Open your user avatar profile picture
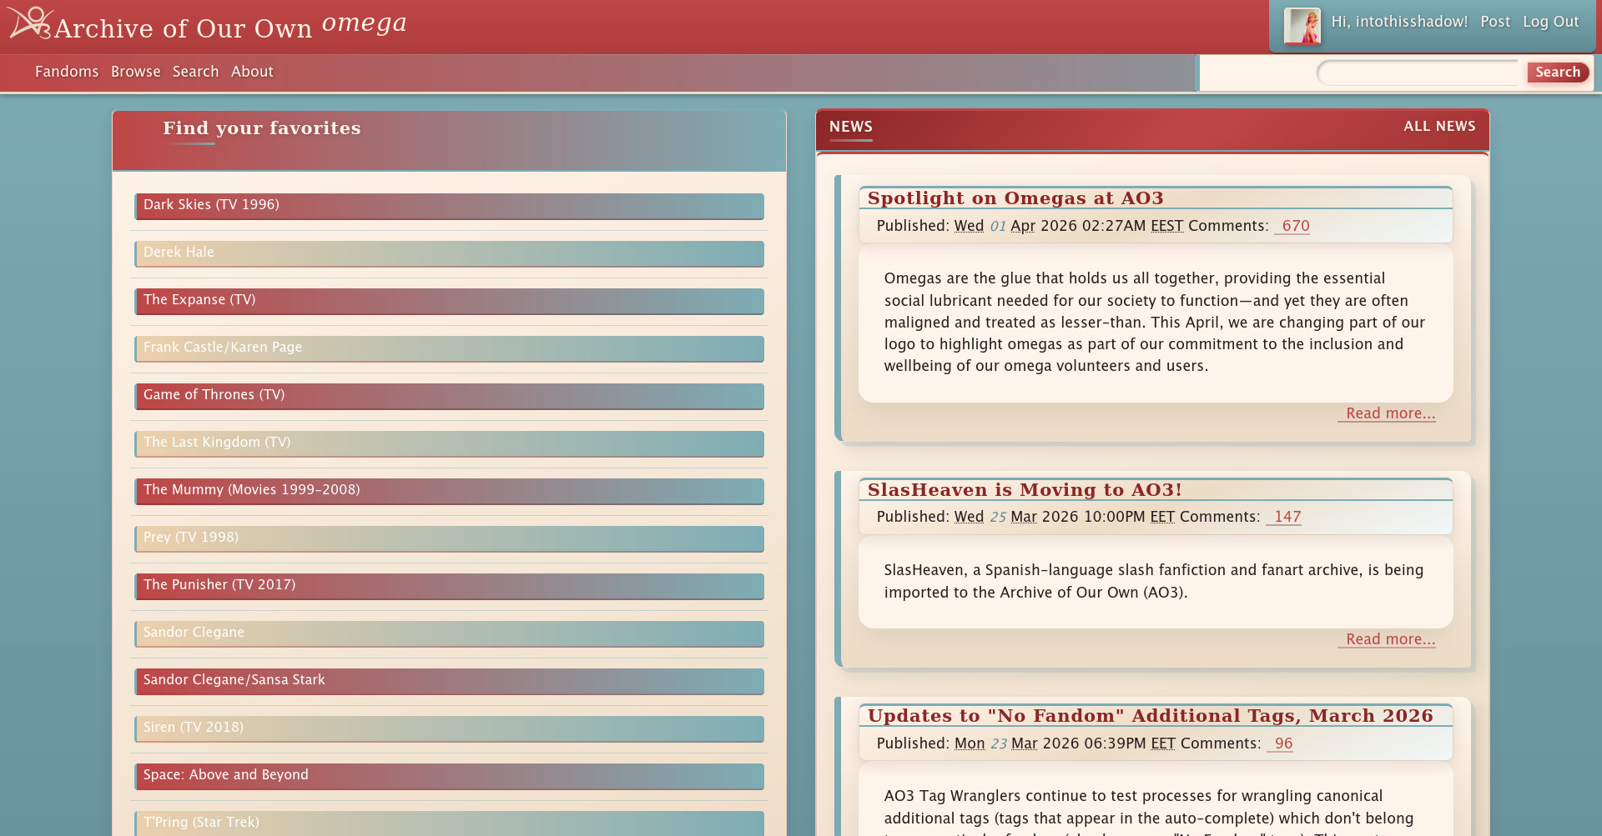 tap(1302, 25)
